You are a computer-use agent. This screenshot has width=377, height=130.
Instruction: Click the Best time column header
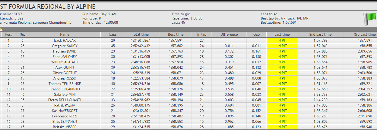click(176, 35)
